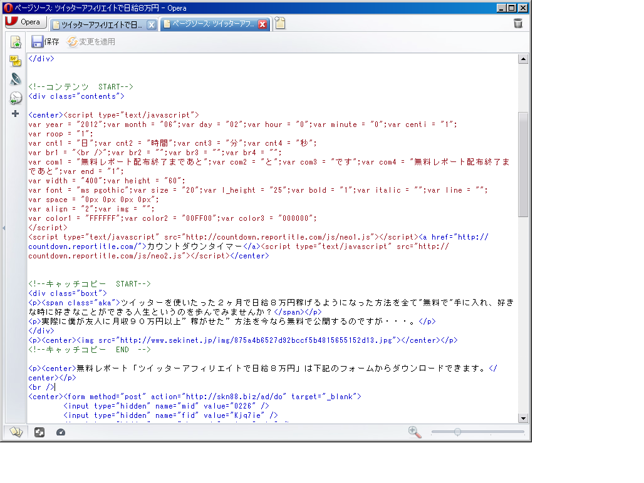Open the History panel clock icon
Screen dimensions: 644x483
pyautogui.click(x=16, y=98)
